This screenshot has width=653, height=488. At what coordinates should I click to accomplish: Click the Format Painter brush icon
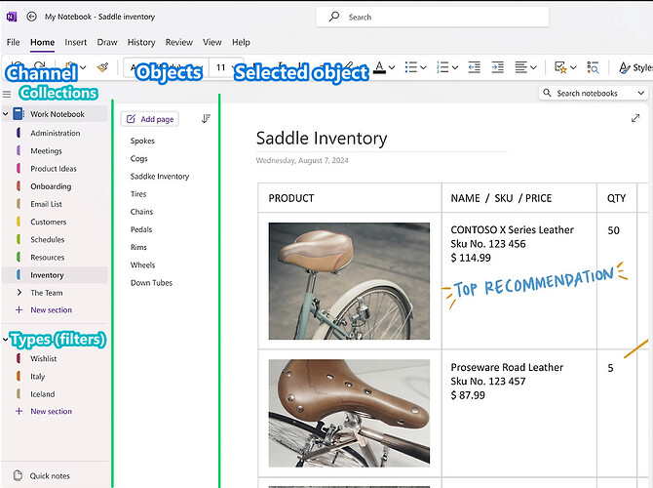[102, 67]
